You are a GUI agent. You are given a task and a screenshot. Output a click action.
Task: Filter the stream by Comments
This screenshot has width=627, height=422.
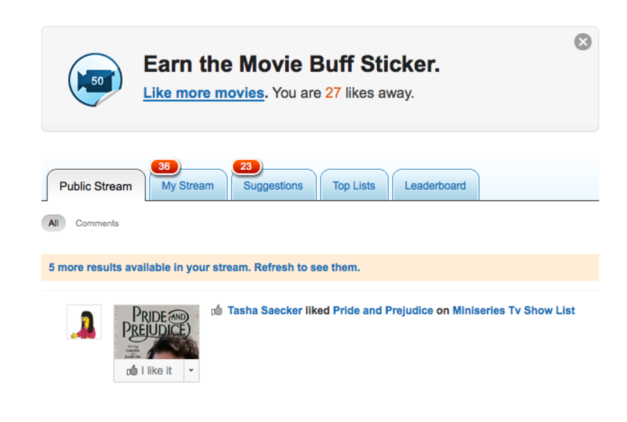point(97,223)
